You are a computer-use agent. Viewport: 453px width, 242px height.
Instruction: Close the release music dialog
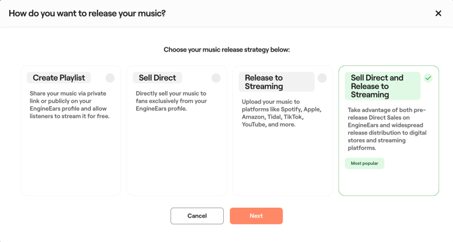pyautogui.click(x=438, y=13)
